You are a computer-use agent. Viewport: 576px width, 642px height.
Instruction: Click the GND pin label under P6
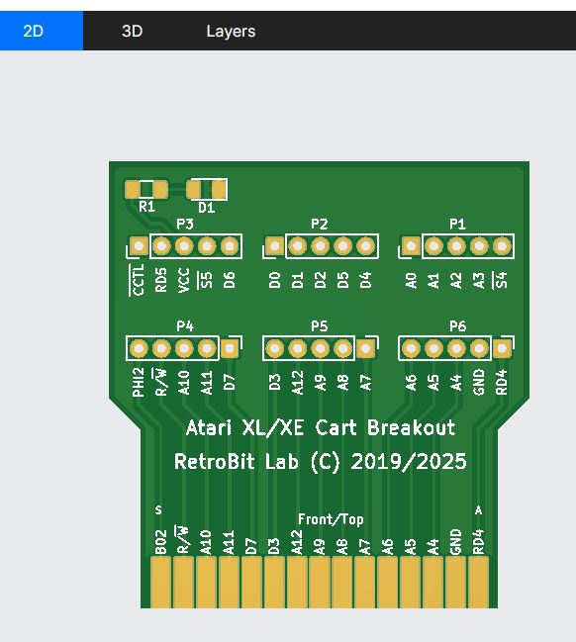(x=479, y=382)
